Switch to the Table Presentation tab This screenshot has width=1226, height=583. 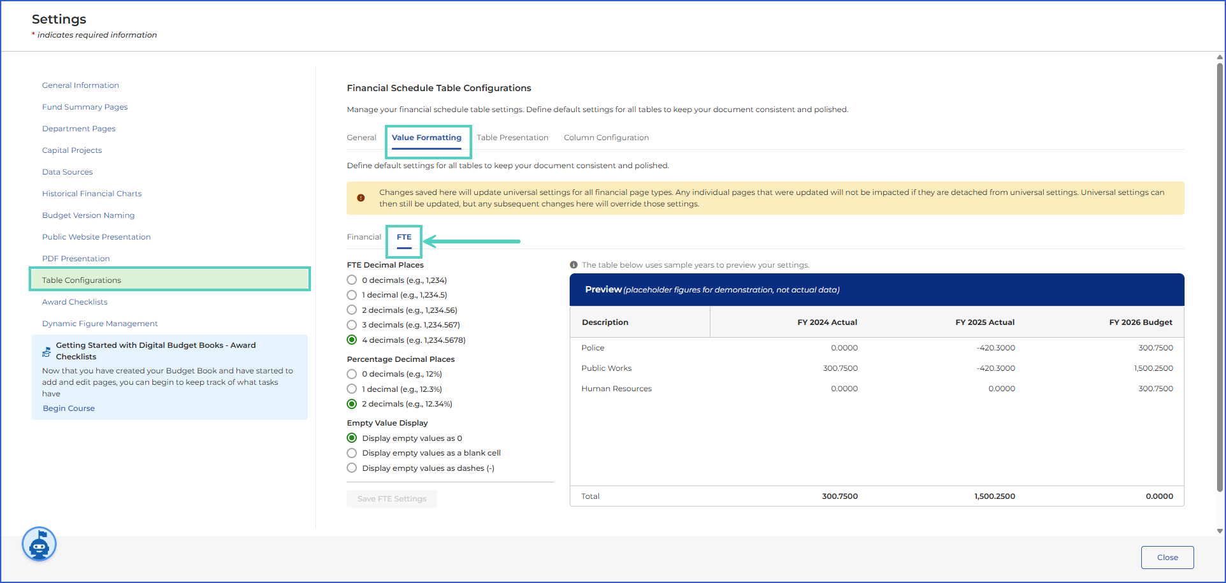pos(512,138)
